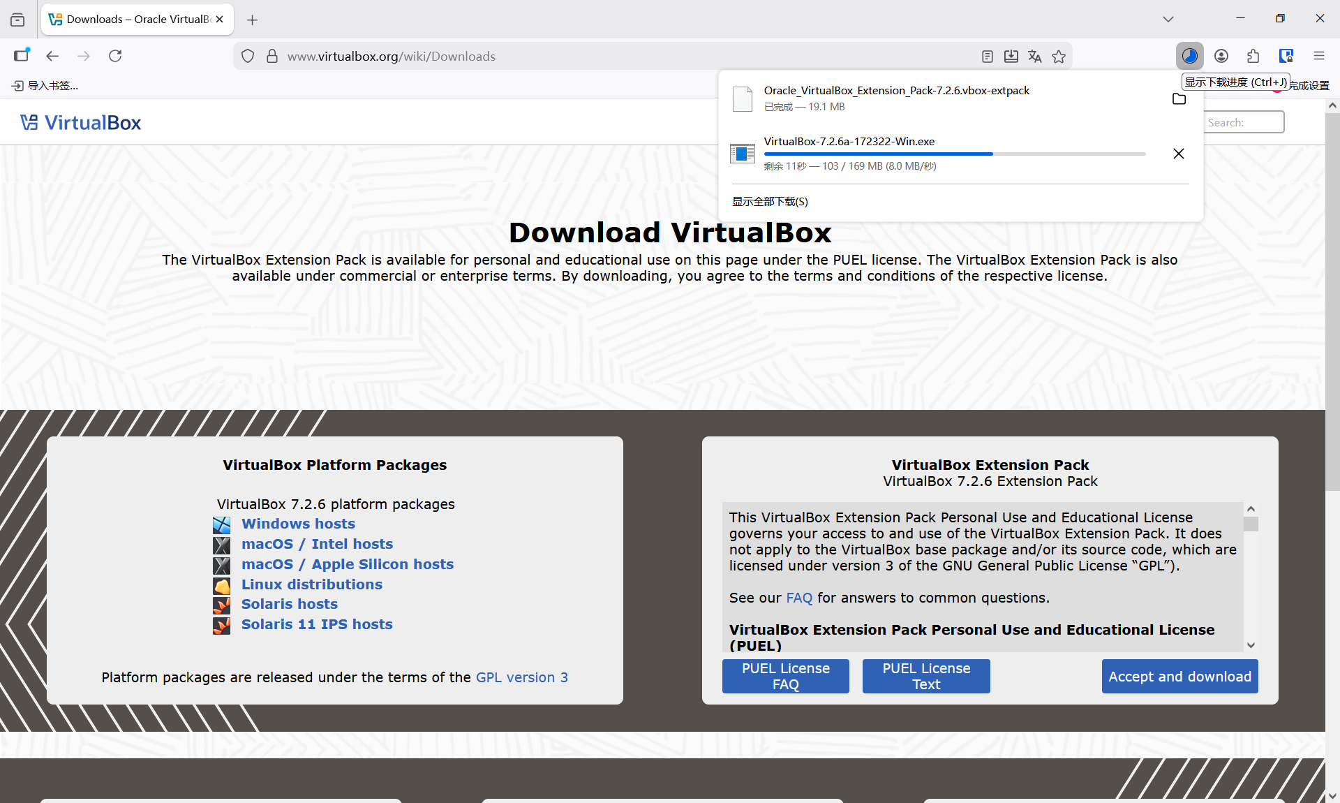This screenshot has width=1340, height=803.
Task: Reload the current page
Action: coord(115,56)
